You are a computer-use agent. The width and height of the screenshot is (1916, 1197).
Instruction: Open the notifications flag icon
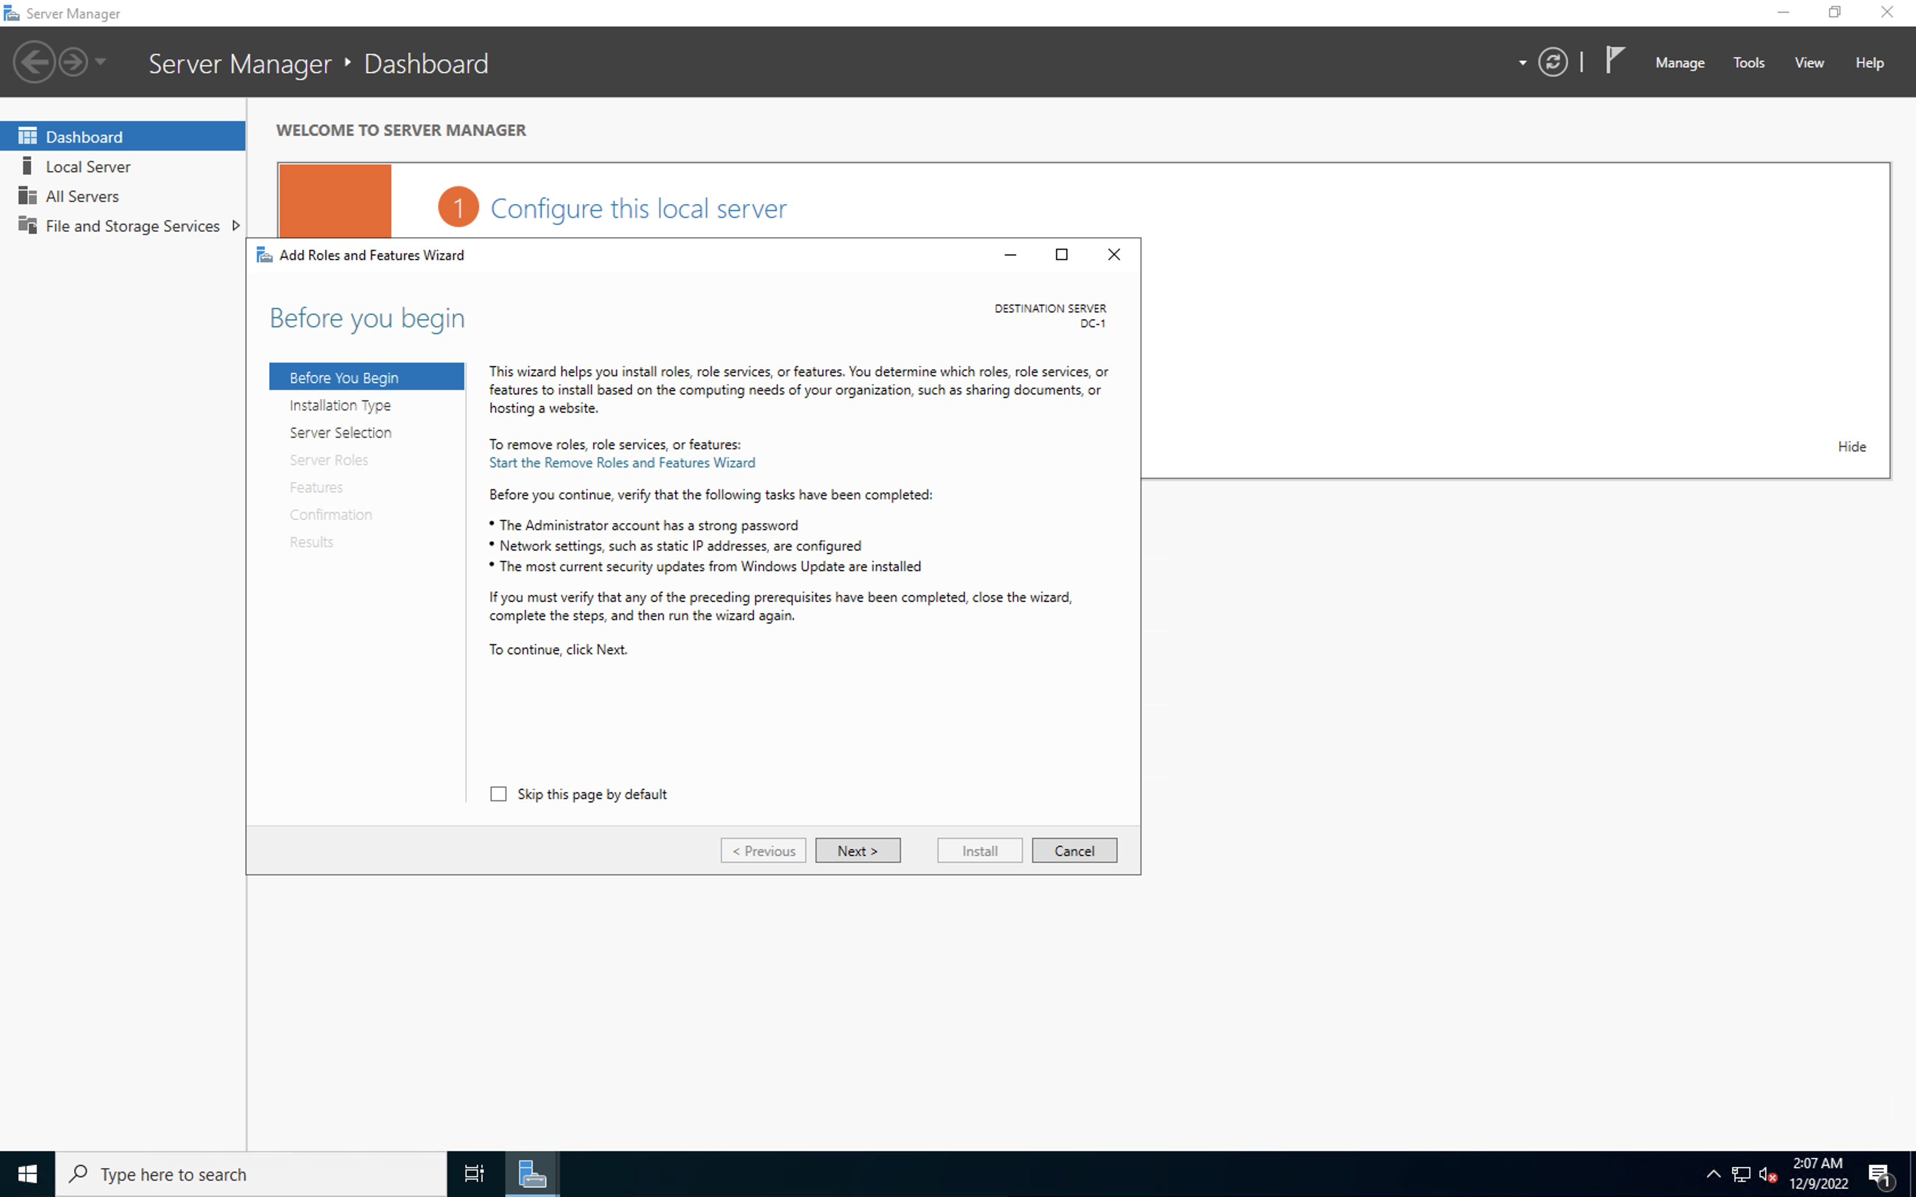click(x=1614, y=60)
